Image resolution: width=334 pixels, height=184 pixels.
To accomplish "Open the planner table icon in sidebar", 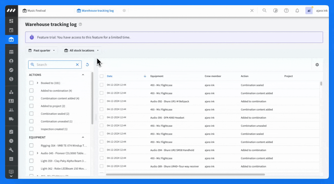I will (x=11, y=52).
